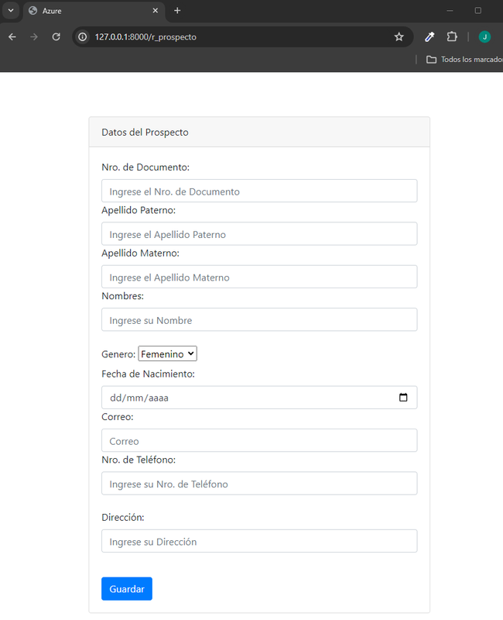Screen dimensions: 503x620
Task: View site information icon in address bar
Action: (82, 36)
